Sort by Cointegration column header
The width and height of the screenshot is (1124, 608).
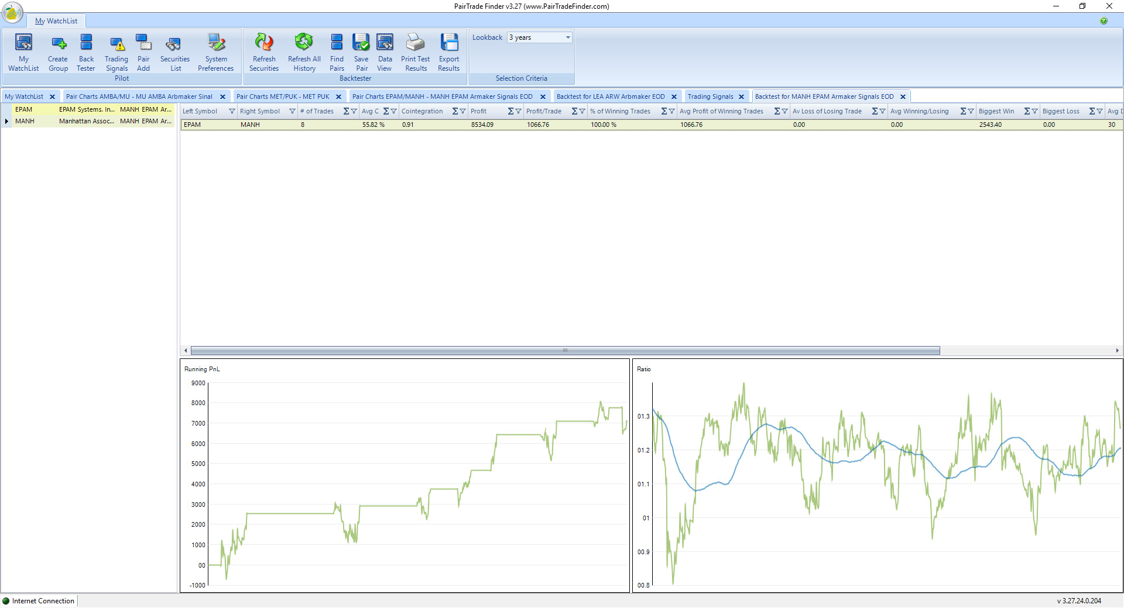422,111
